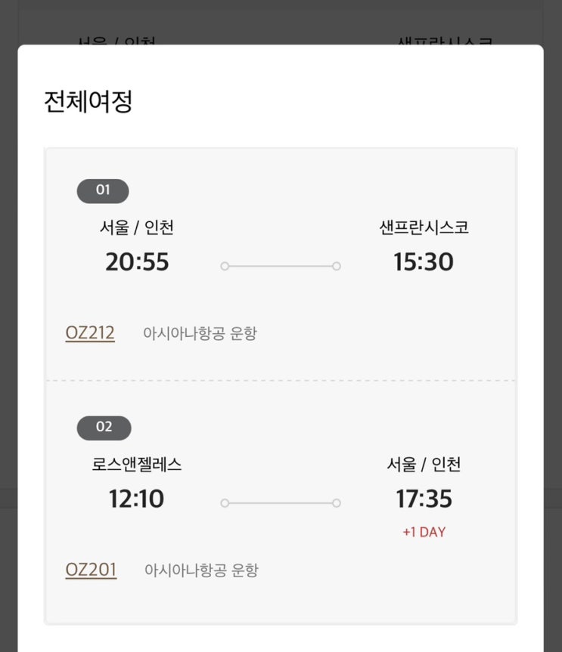Click San Francisco arrival time 15:30

[424, 262]
